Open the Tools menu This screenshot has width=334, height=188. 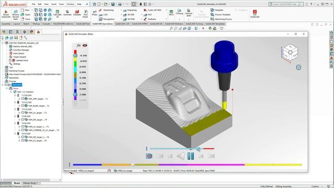(x=62, y=4)
